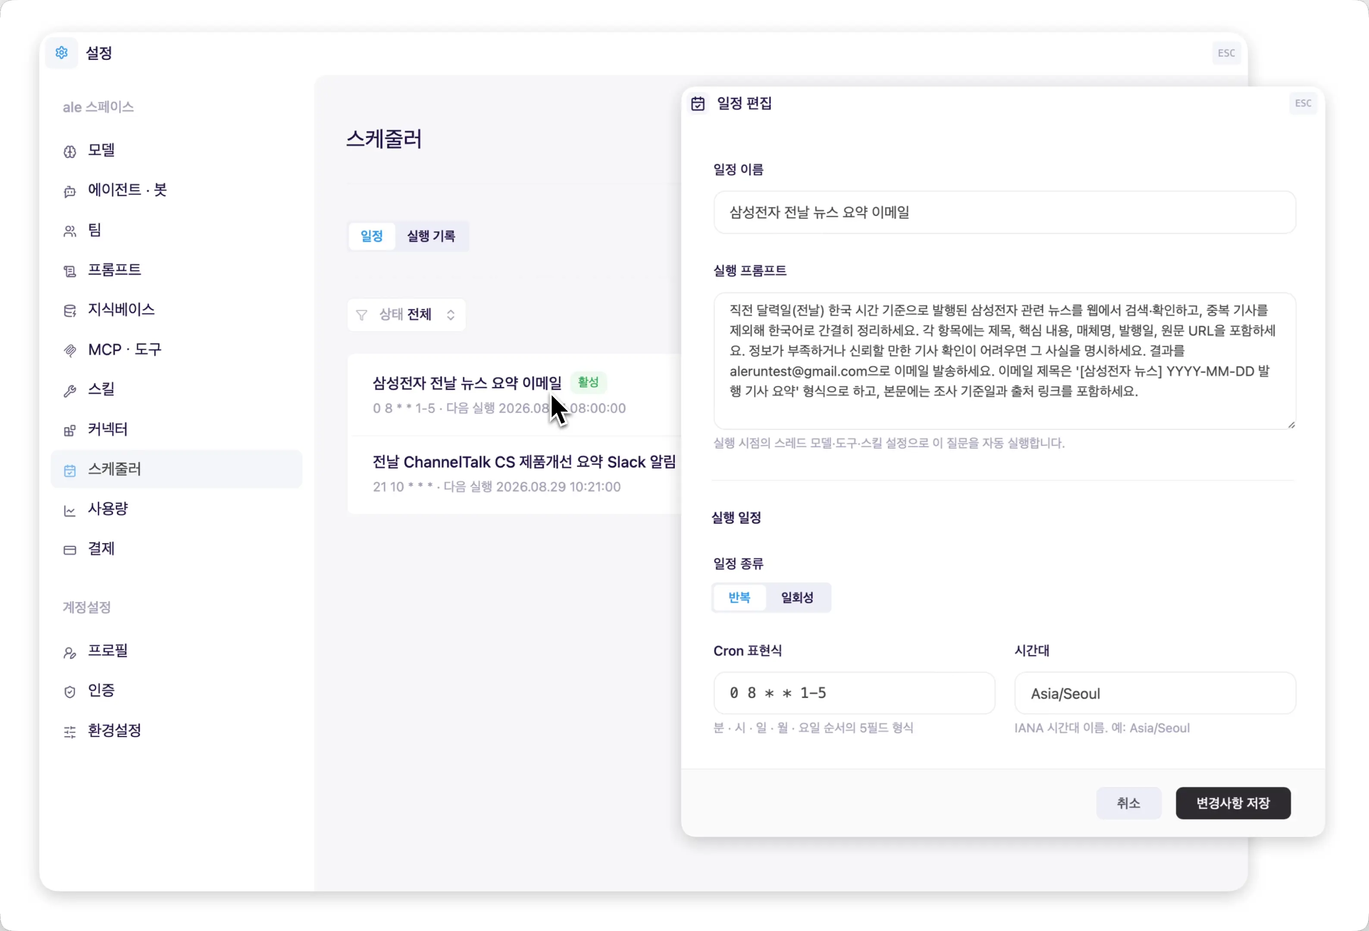Click the chevron arrows on the status filter

[x=451, y=315]
